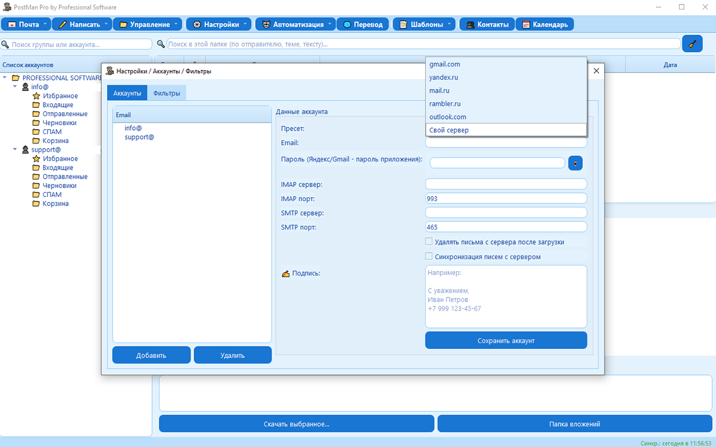716x447 pixels.
Task: Click the Добавить button
Action: 151,355
